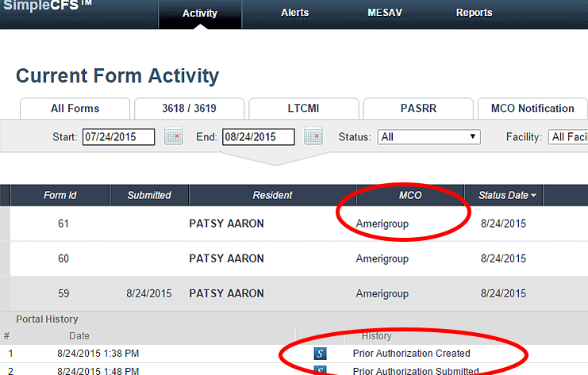Click the End date input field
This screenshot has height=375, width=588.
[258, 137]
